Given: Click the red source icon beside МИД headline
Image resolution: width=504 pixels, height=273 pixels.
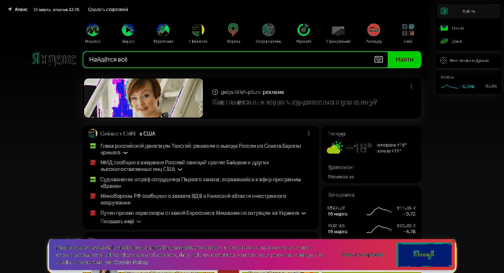Looking at the screenshot, I should (93, 162).
